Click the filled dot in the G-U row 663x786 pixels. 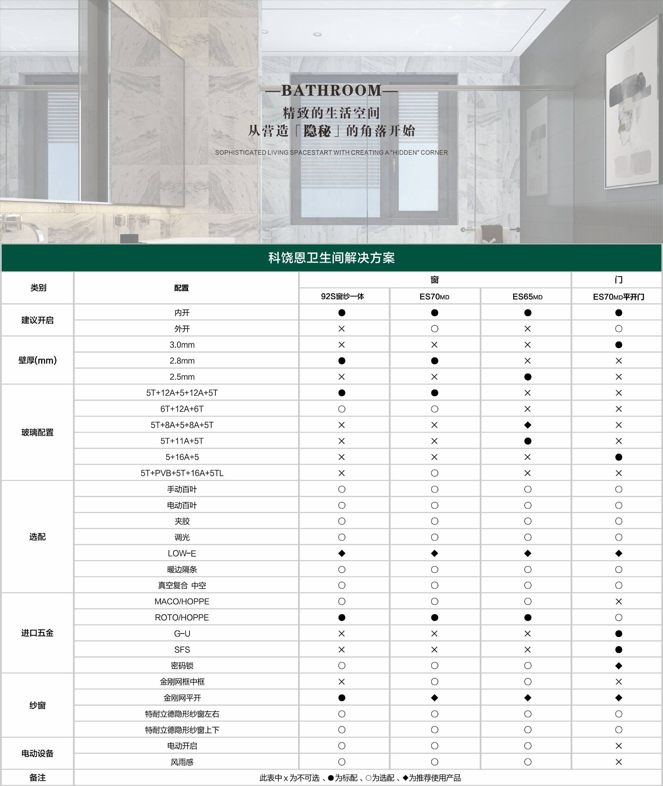click(x=618, y=634)
